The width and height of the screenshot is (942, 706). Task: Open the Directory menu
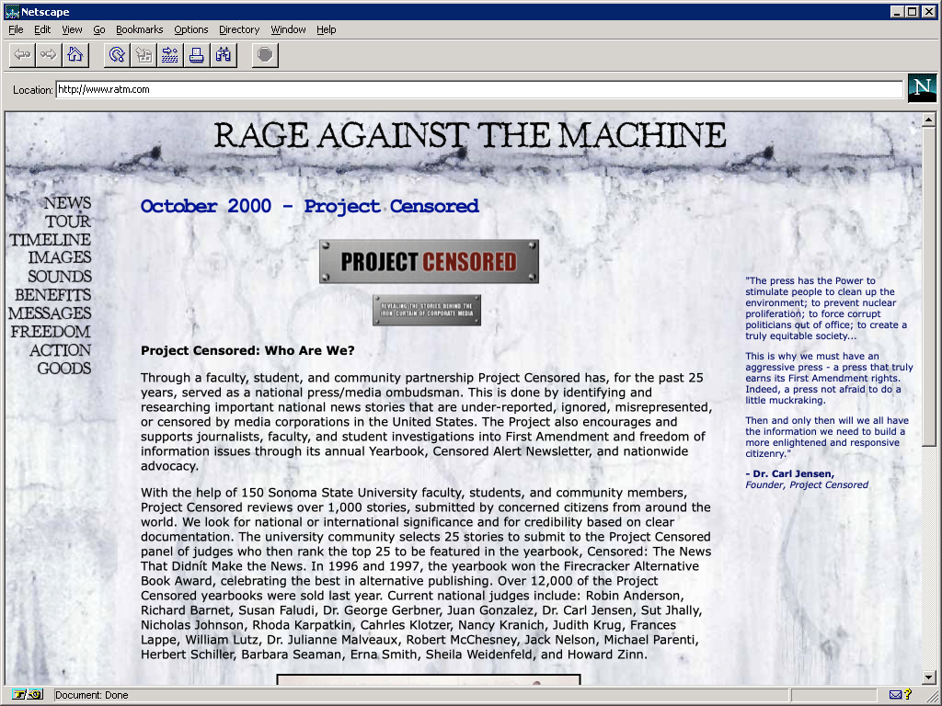(239, 29)
